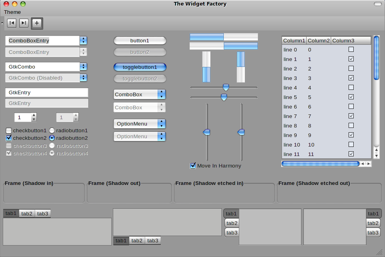
Task: Click the down arrow of the list scrollbar
Action: tap(376, 155)
